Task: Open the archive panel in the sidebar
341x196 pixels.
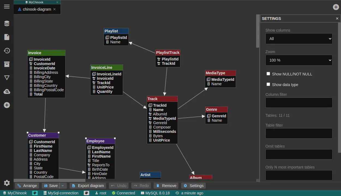Action: point(7,64)
